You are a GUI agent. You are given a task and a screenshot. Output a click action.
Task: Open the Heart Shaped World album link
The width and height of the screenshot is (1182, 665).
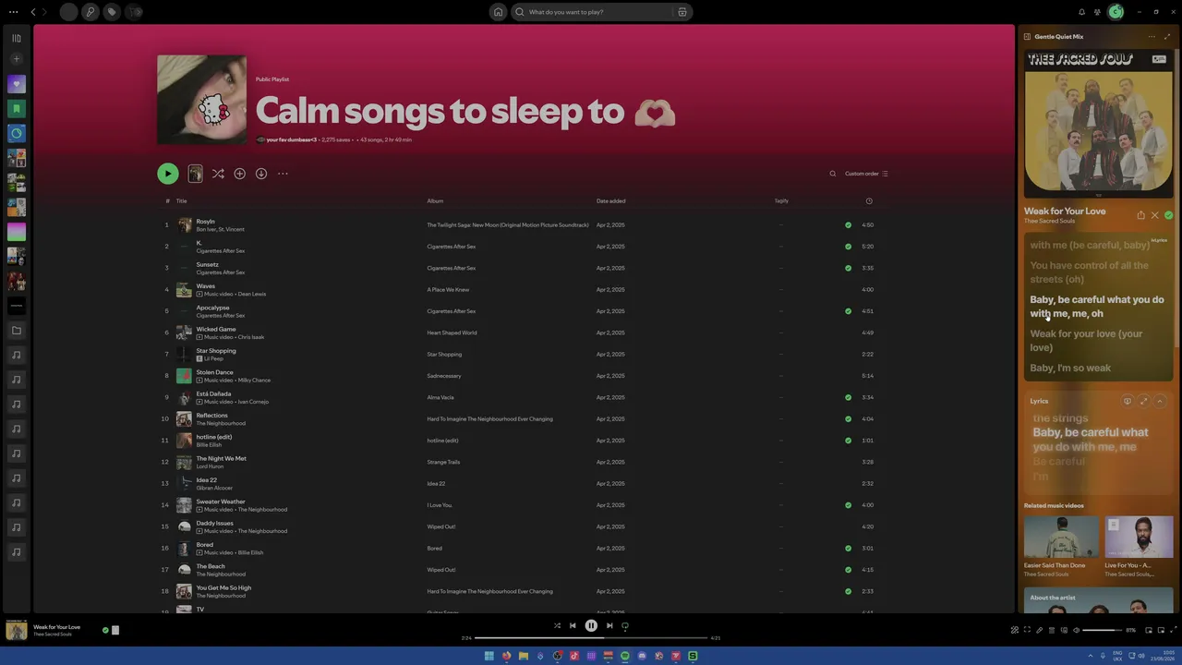pyautogui.click(x=452, y=332)
